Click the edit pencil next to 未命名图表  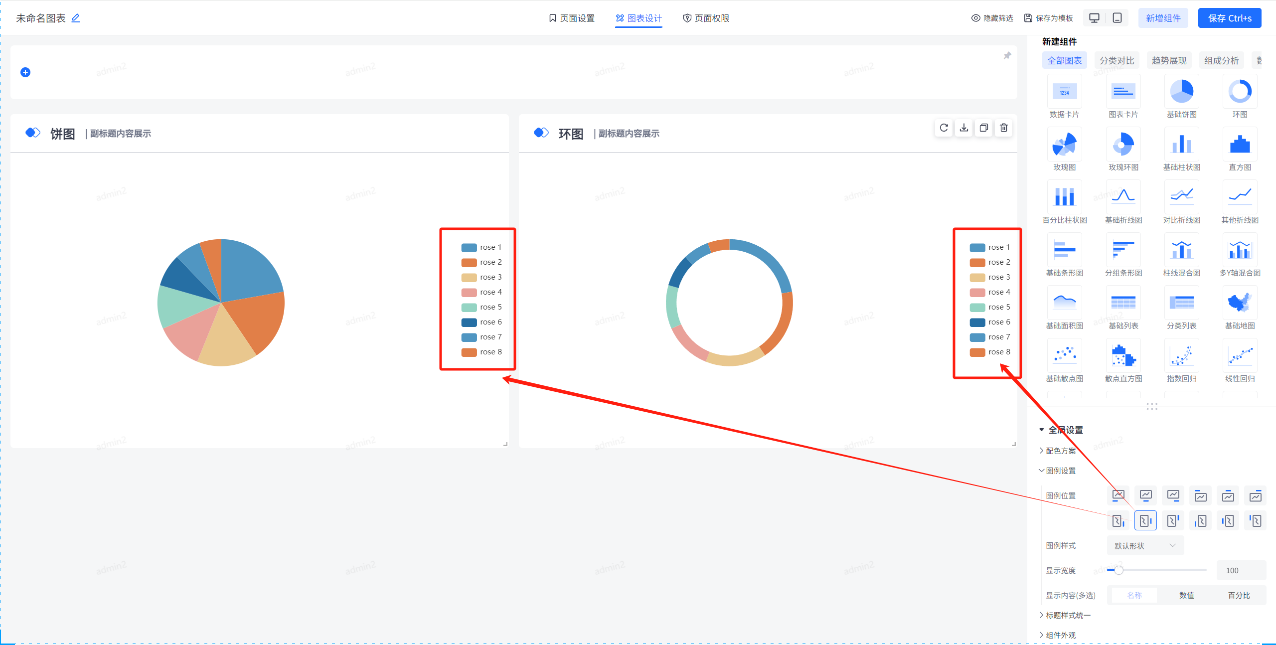pos(76,18)
